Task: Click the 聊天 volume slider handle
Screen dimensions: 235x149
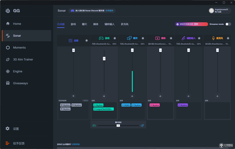Action: (x=132, y=50)
